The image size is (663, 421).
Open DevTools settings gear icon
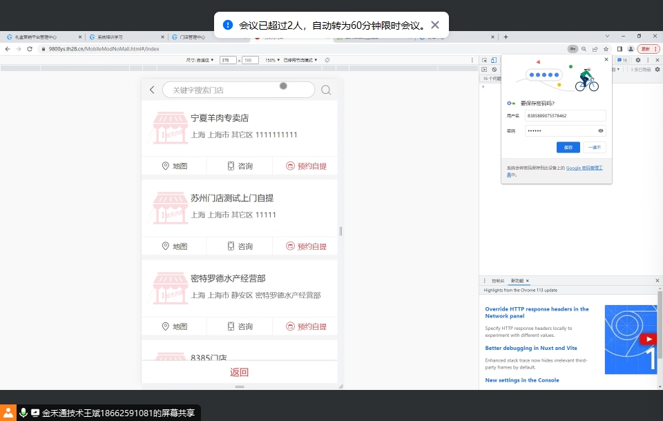tap(637, 61)
